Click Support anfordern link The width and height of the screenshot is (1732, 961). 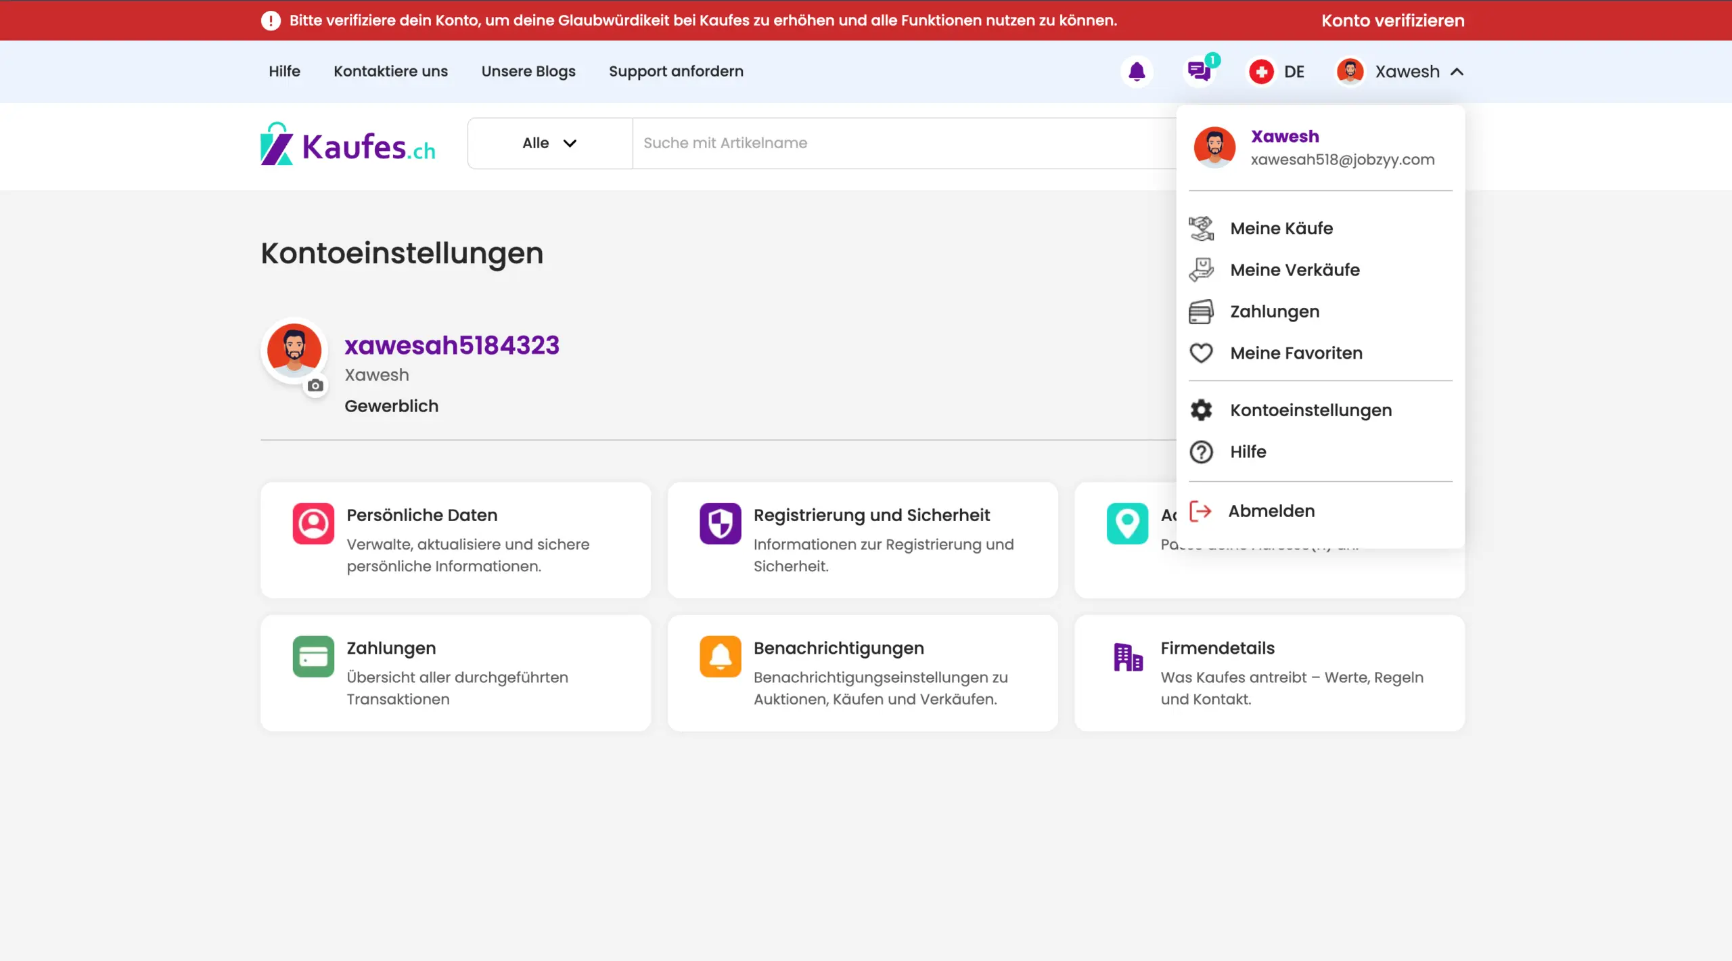(676, 71)
